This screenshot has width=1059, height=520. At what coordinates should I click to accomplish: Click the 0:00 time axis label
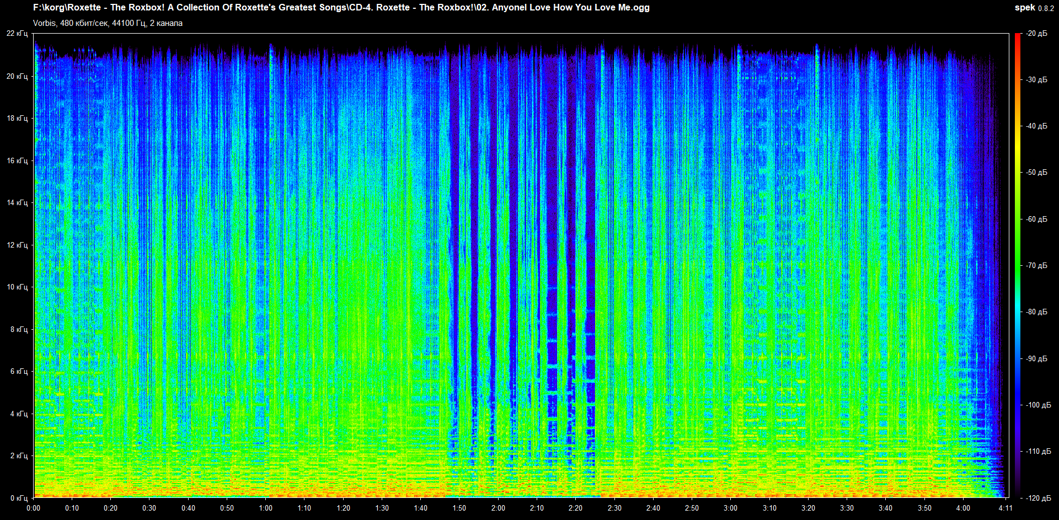[33, 508]
